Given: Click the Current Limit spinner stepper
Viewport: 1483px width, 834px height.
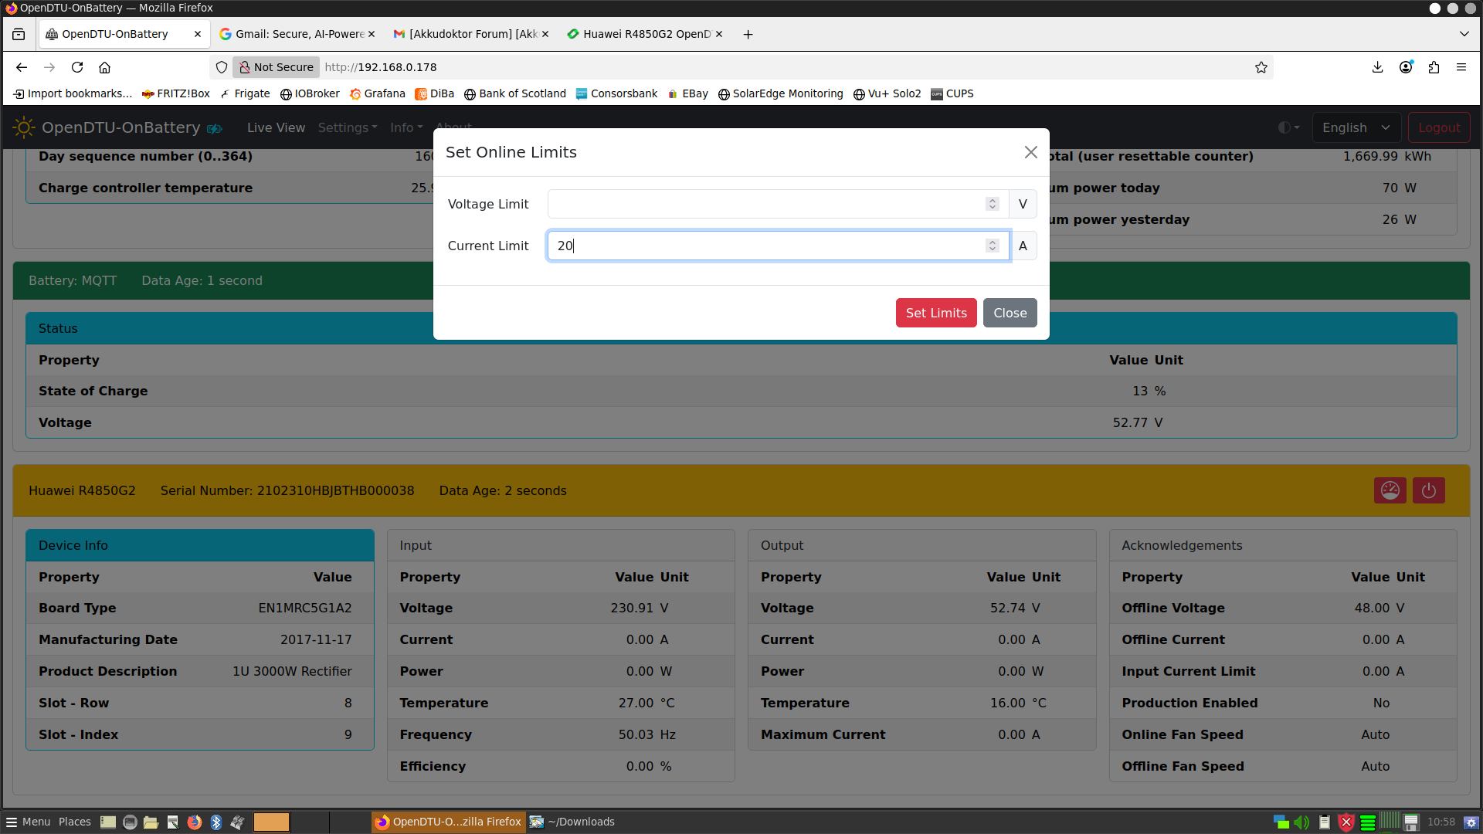Looking at the screenshot, I should click(993, 246).
